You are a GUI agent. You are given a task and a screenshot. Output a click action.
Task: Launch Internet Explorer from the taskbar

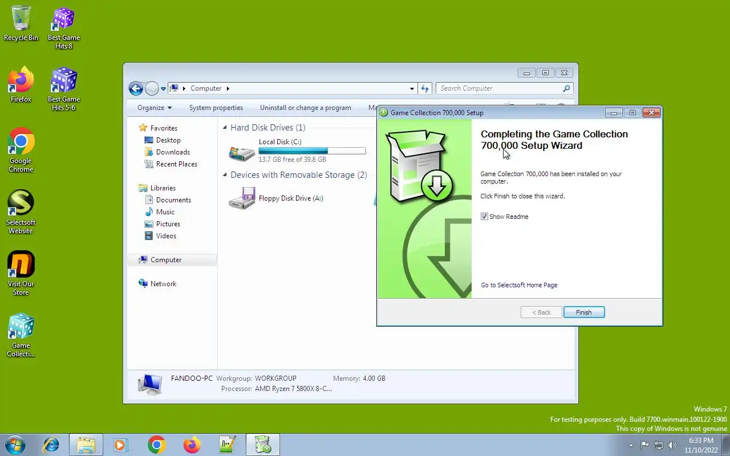point(51,445)
